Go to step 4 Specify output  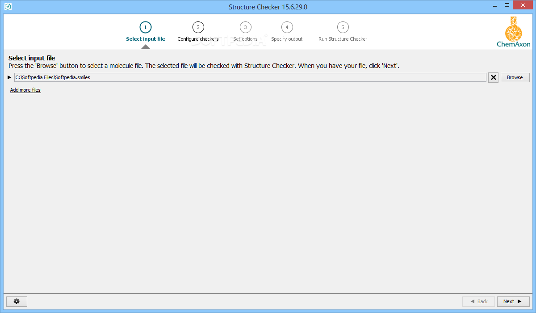coord(287,31)
